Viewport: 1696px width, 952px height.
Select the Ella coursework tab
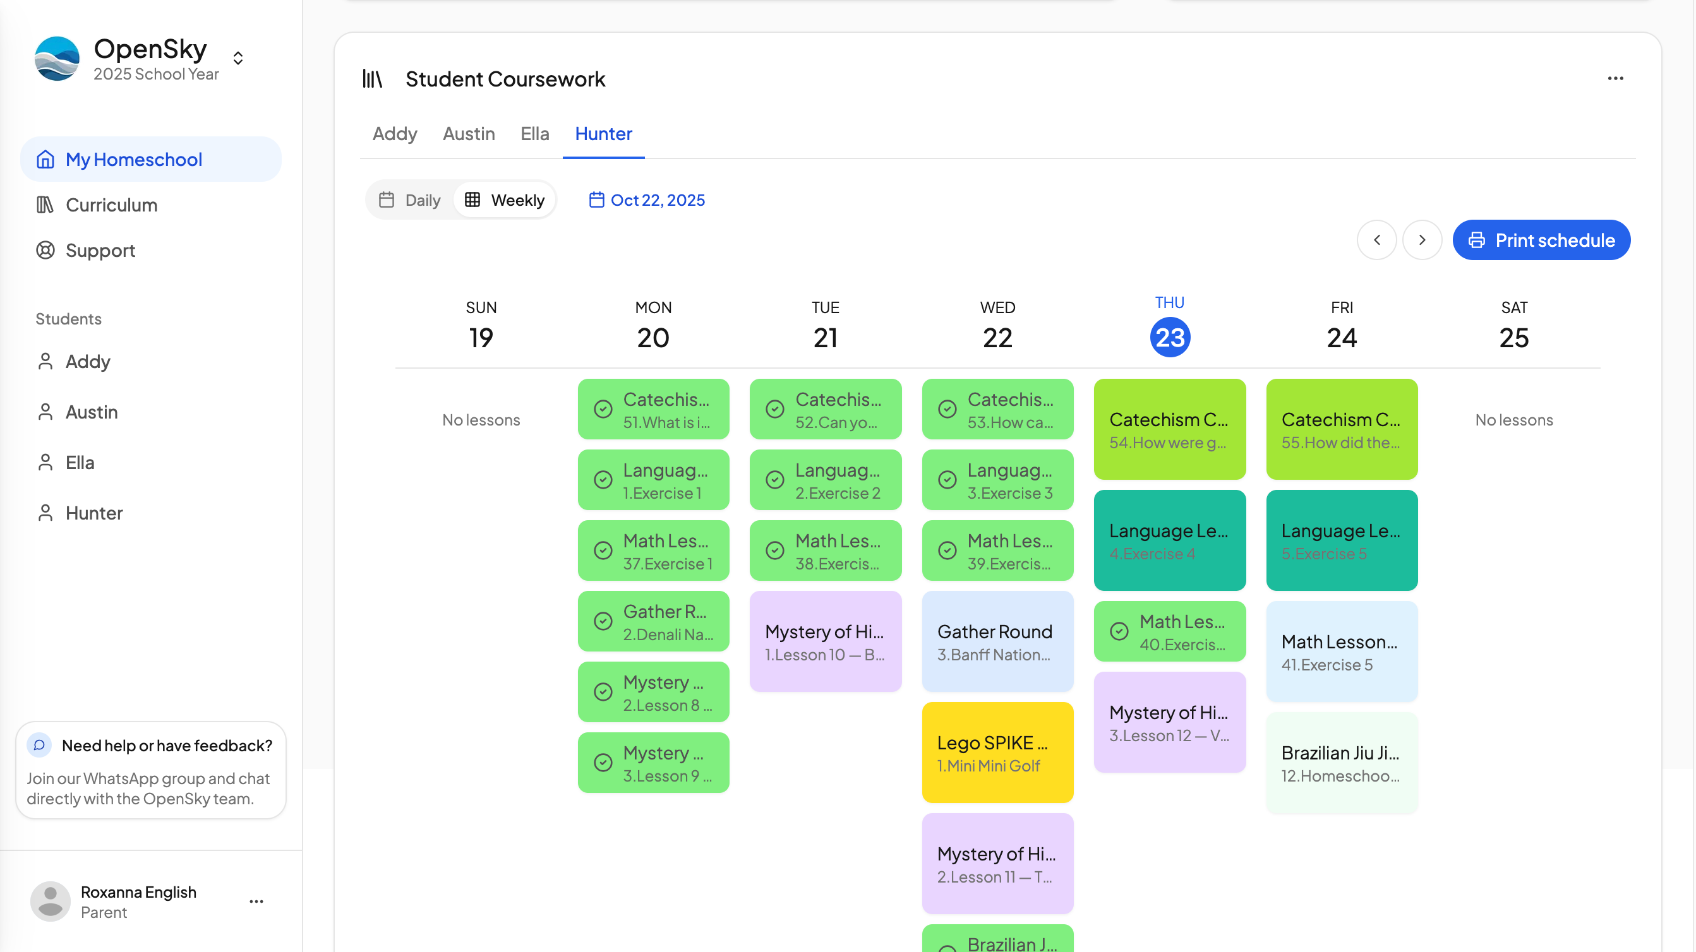[534, 134]
